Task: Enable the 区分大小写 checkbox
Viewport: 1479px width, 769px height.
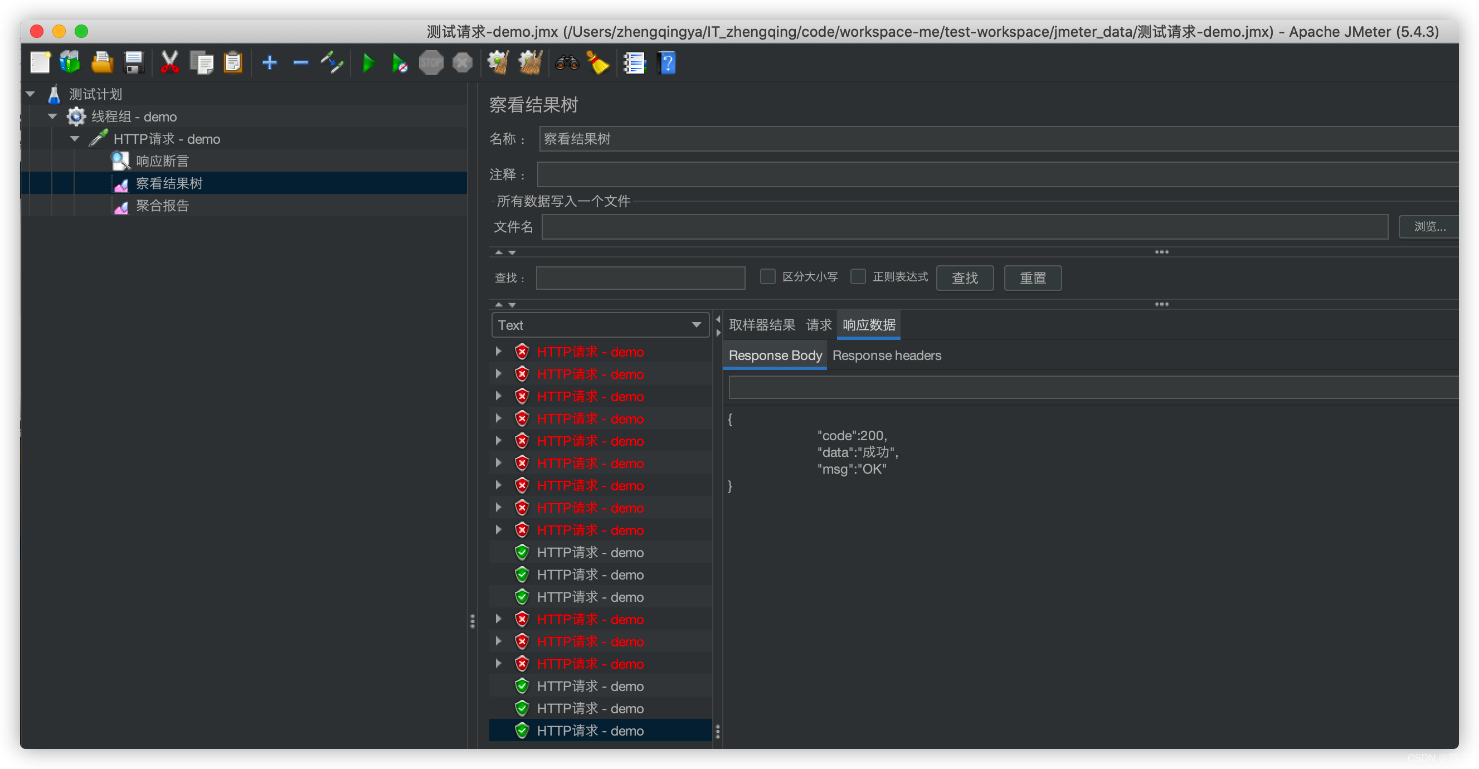Action: [x=767, y=277]
